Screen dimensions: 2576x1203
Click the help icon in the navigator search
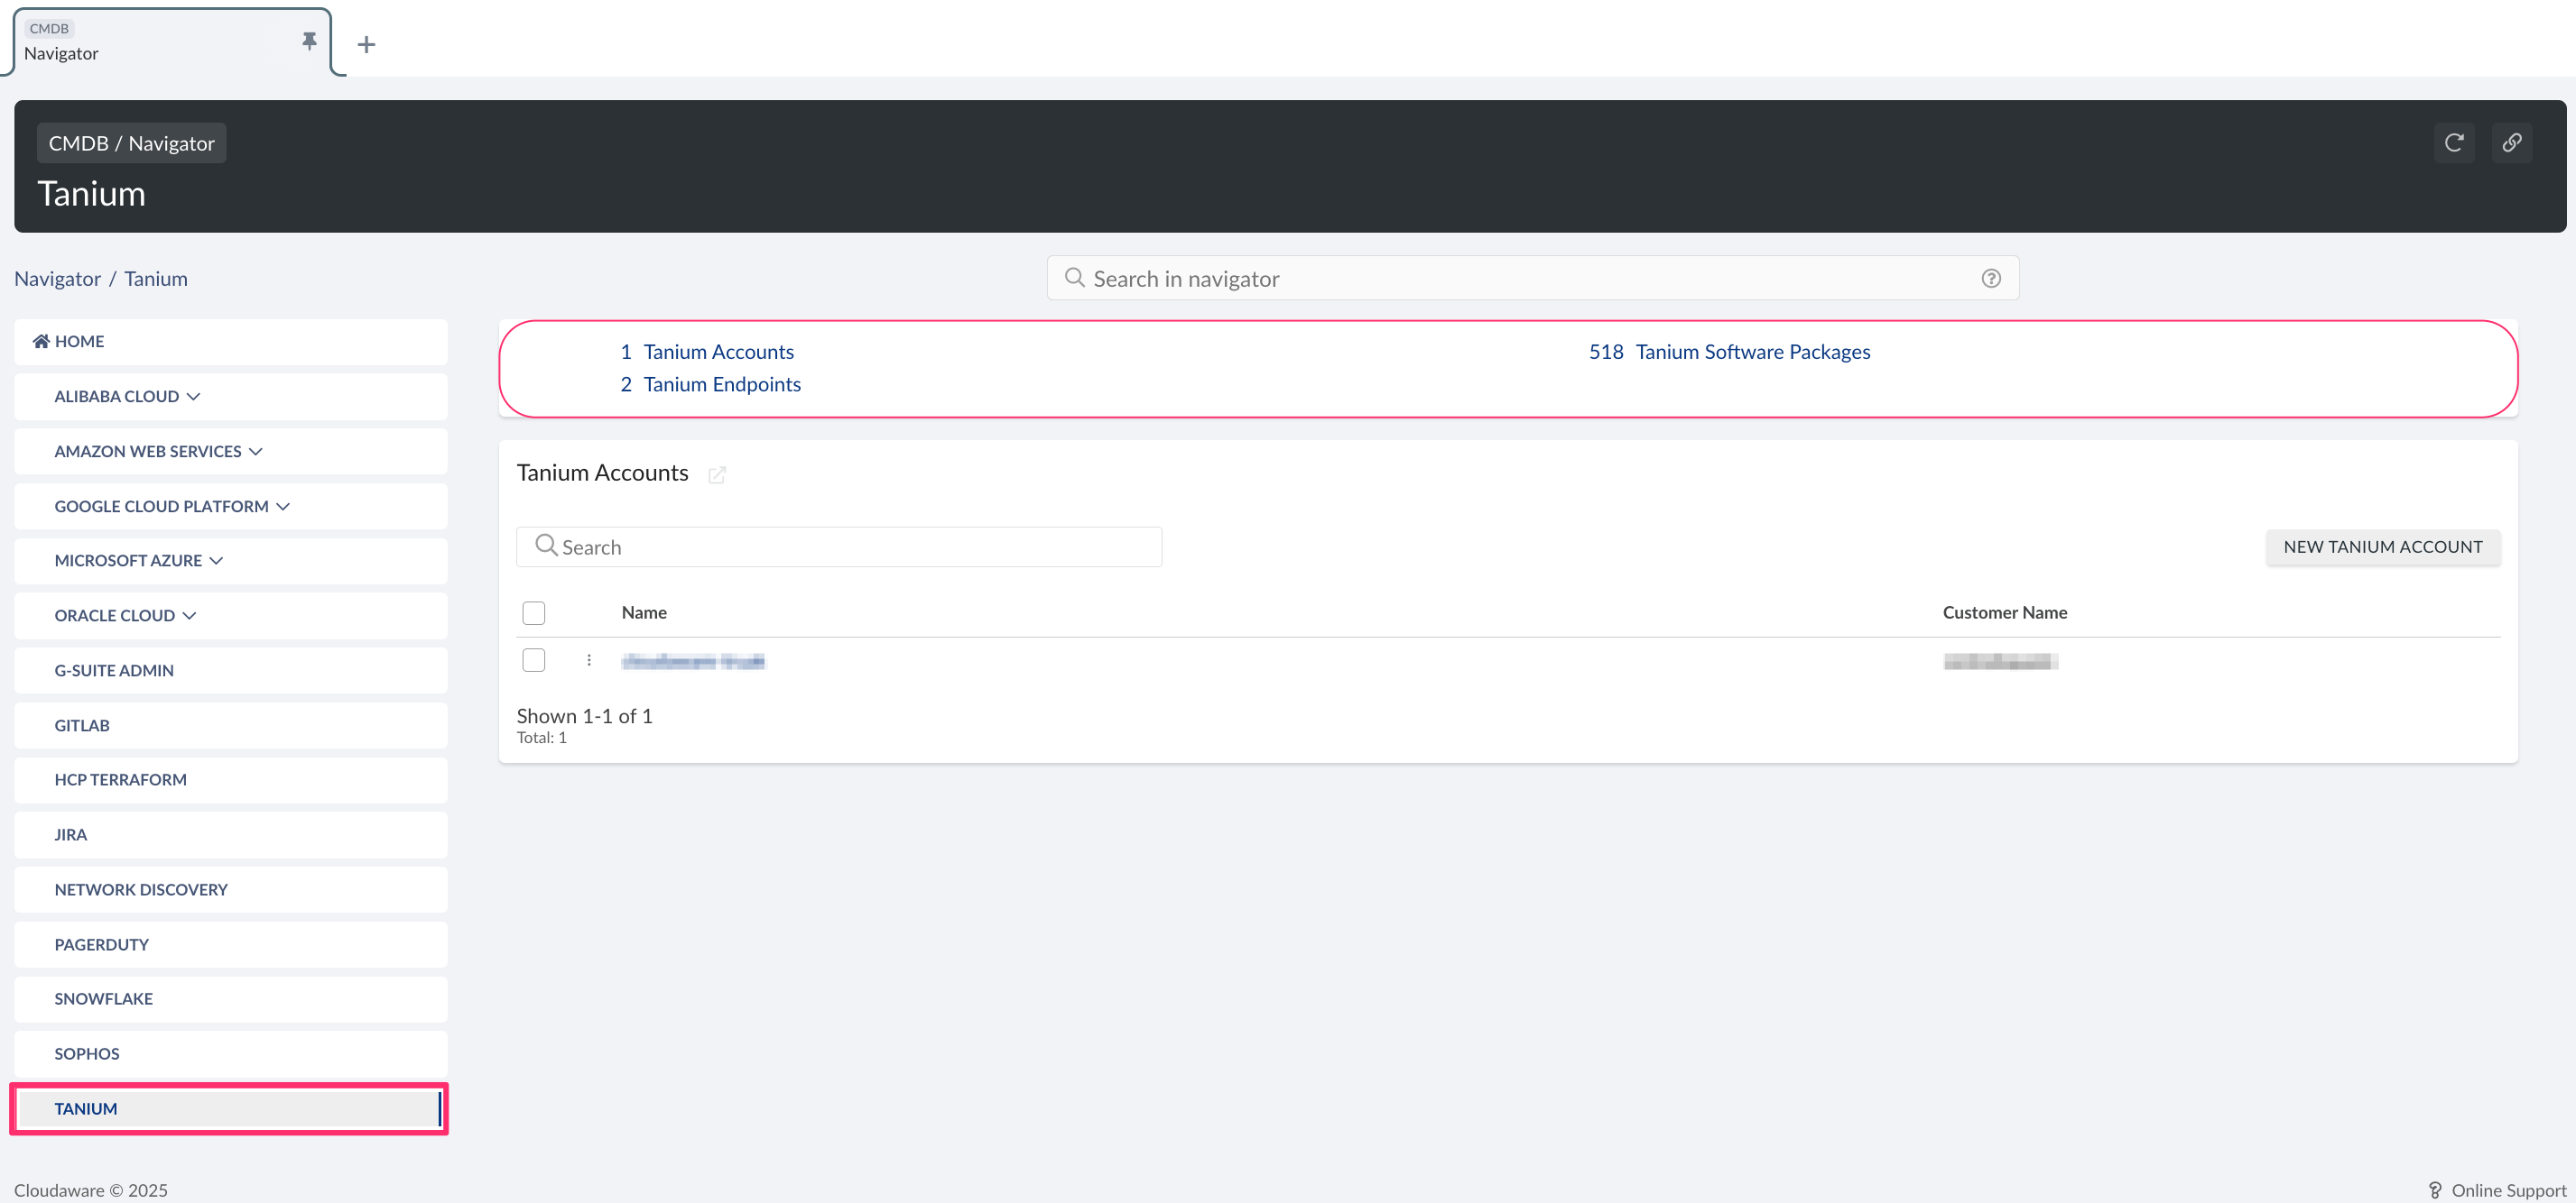(1990, 279)
